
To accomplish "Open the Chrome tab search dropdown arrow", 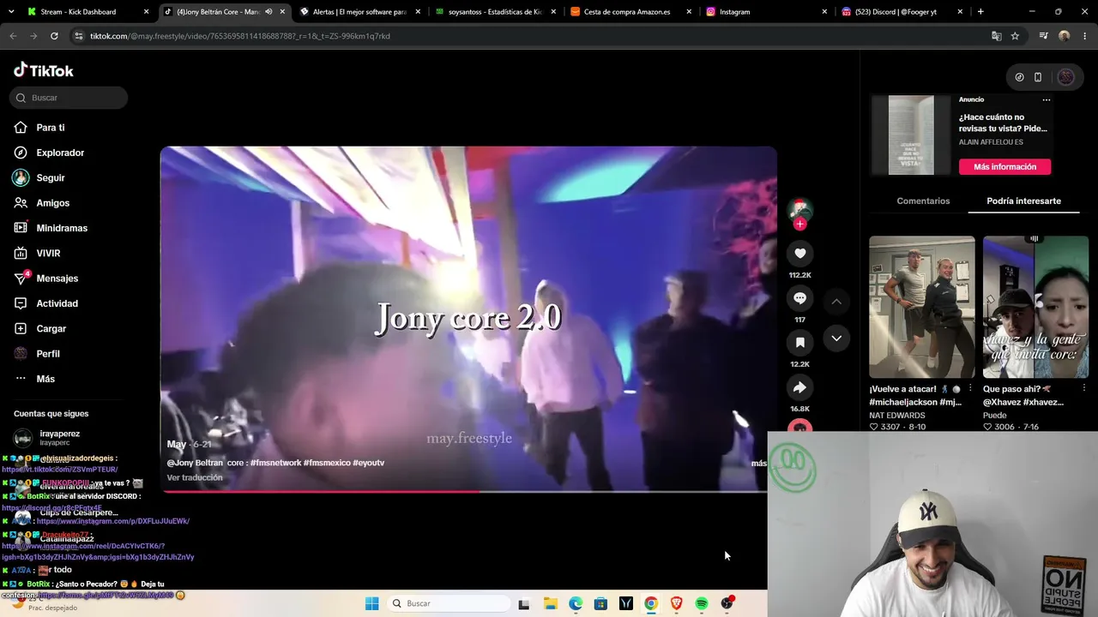I will click(12, 12).
